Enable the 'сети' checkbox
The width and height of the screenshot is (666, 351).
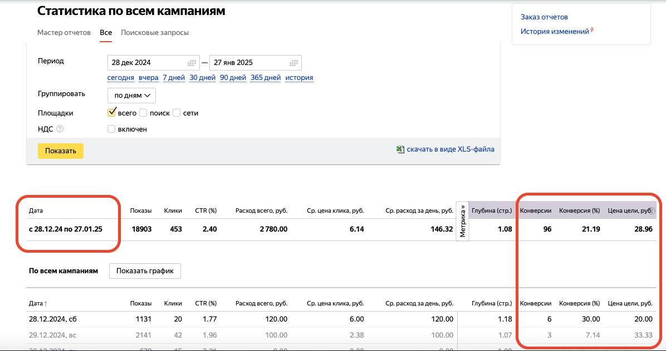(177, 113)
